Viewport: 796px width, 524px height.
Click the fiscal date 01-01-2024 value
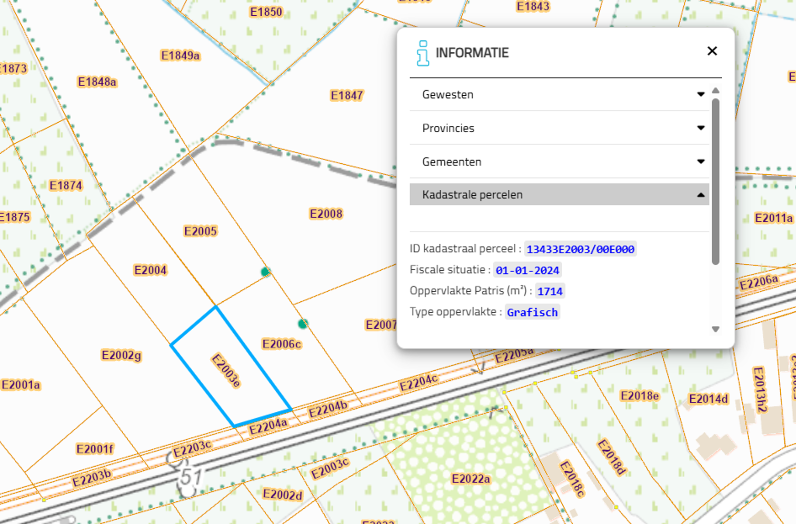tap(527, 270)
